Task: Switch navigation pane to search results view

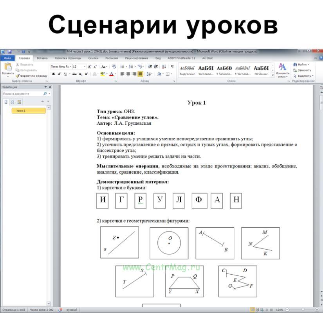Action: tap(19, 102)
